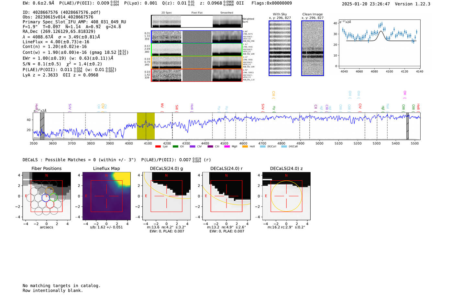453x308 pixels.
Task: Open the Clean Image cutout
Action: coord(313,48)
